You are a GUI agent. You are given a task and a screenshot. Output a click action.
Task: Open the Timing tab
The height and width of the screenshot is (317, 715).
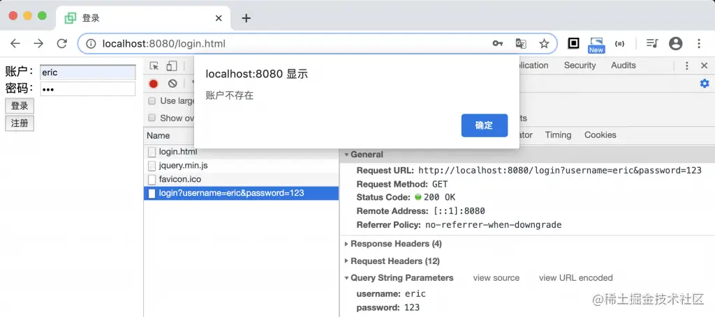558,135
